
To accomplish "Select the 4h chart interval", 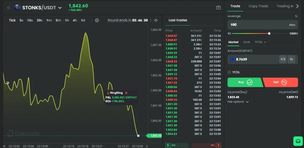I will (75, 20).
